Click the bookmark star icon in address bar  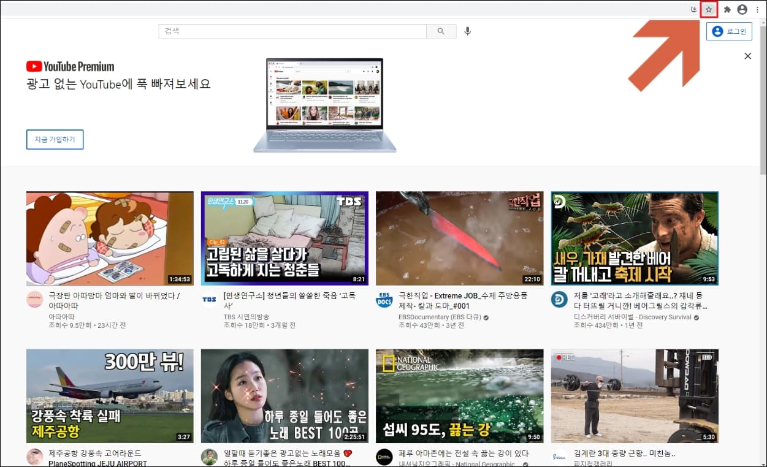coord(709,9)
